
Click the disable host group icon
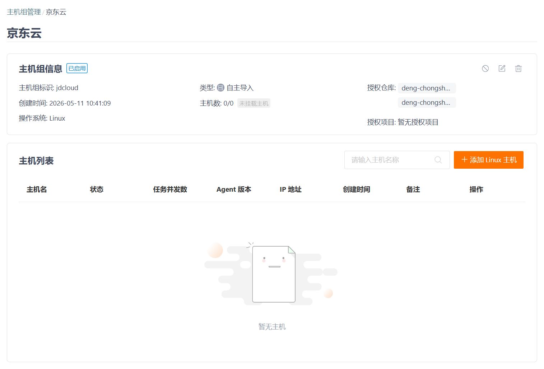pyautogui.click(x=485, y=69)
